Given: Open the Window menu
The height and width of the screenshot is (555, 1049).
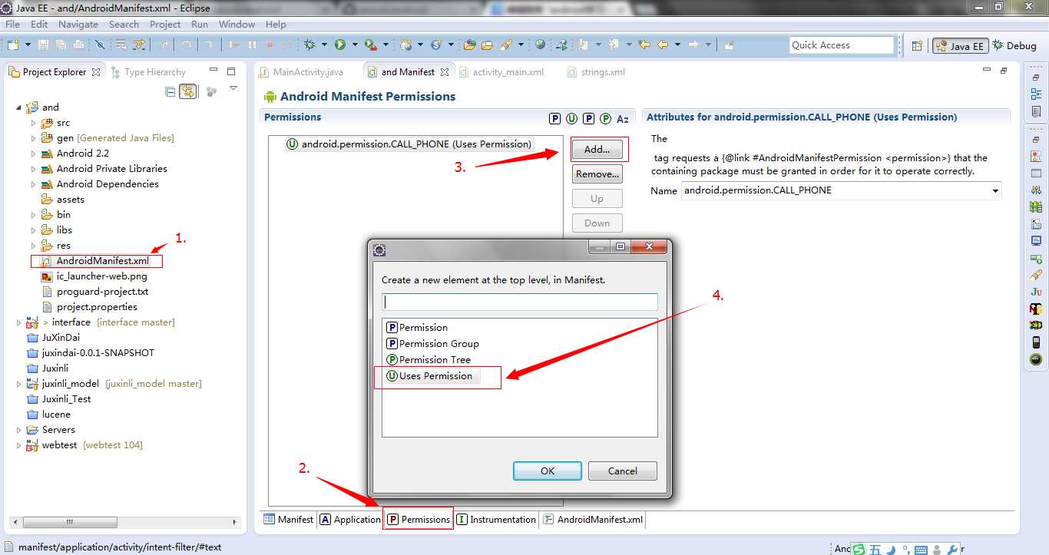Looking at the screenshot, I should click(x=237, y=24).
